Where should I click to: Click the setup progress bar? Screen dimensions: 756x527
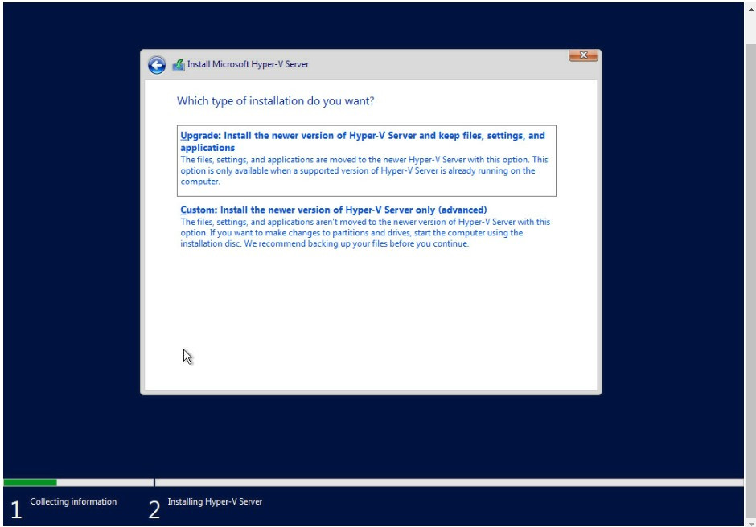[x=373, y=482]
